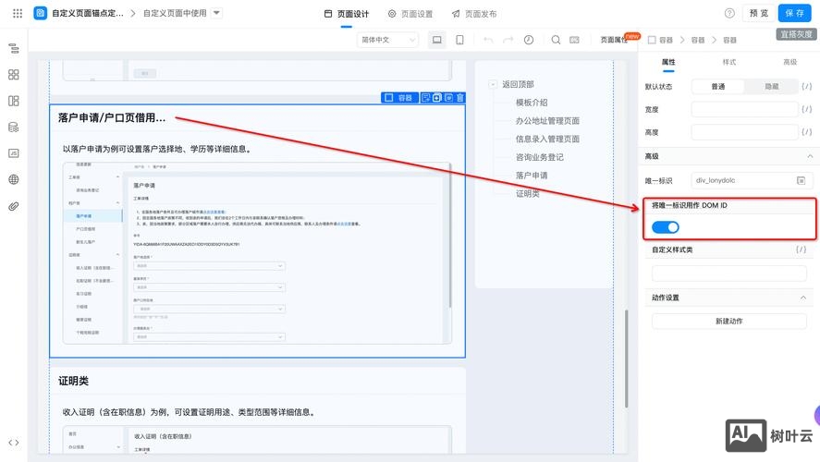Viewport: 820px width, 462px height.
Task: Click the canvas vertical scrollbar
Action: [x=626, y=359]
